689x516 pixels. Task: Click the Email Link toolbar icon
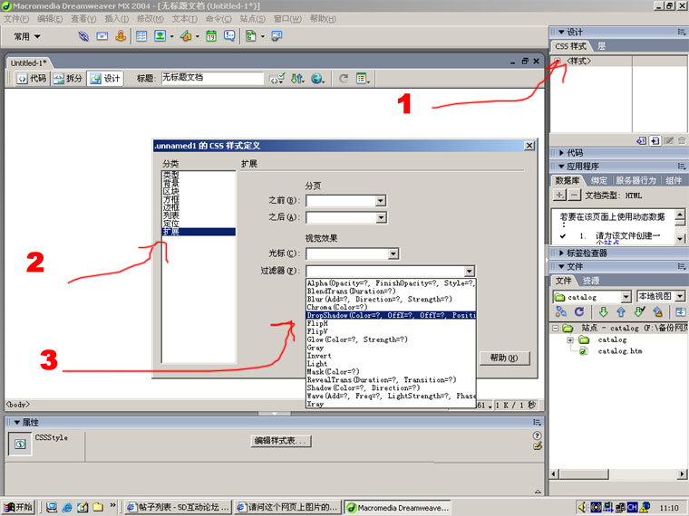point(102,37)
